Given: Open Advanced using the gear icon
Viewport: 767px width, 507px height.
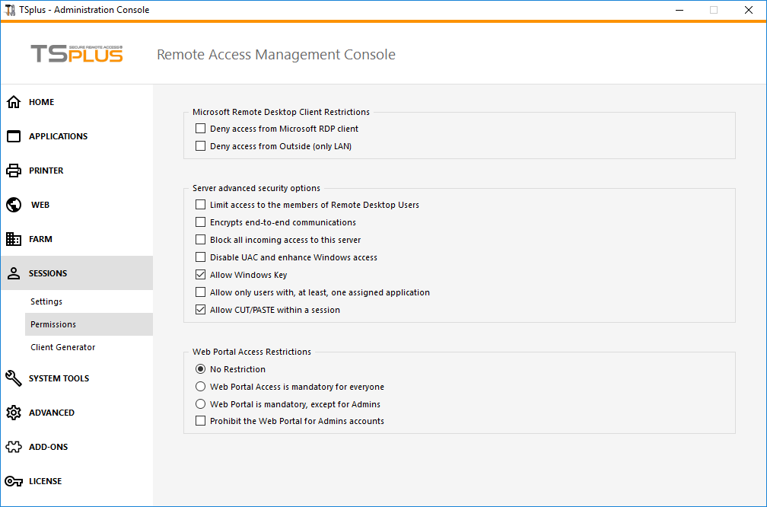Looking at the screenshot, I should coord(14,413).
